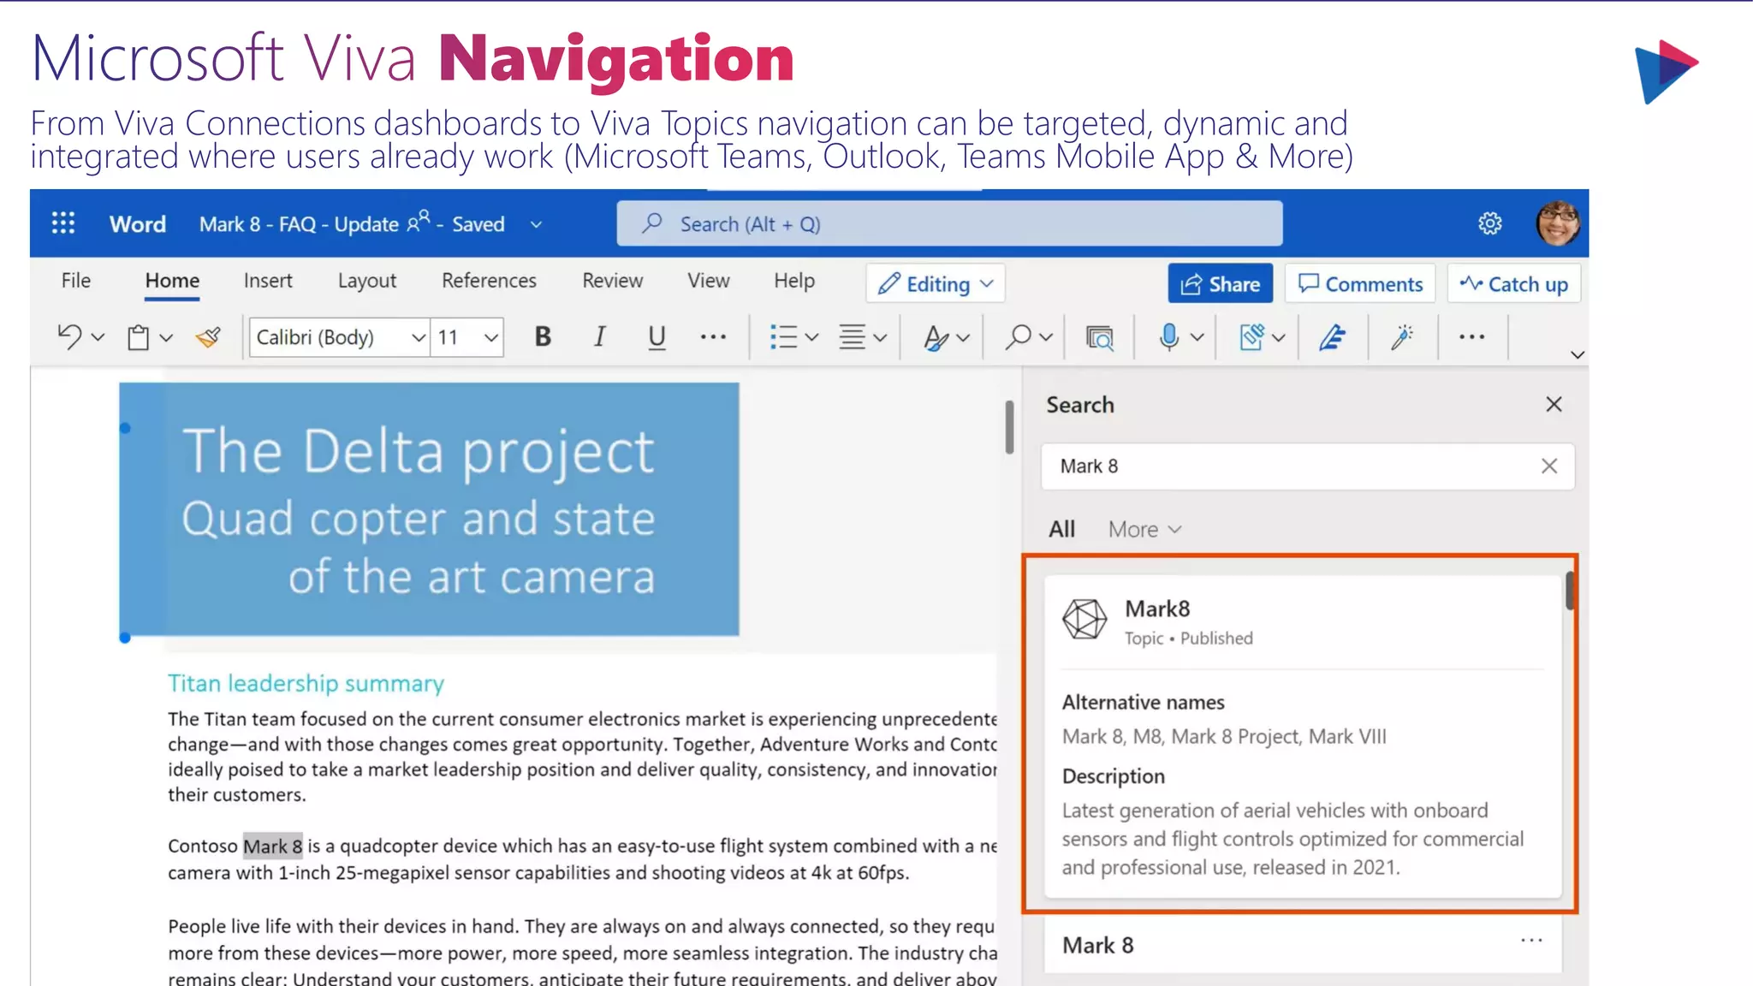The width and height of the screenshot is (1753, 986).
Task: Expand the More filter in Search pane
Action: click(x=1144, y=529)
